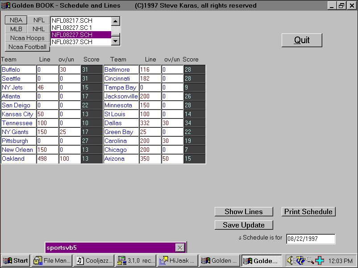Screen dimensions: 358x268
Task: Select NFL08217.SCH in the file list
Action: coord(81,20)
